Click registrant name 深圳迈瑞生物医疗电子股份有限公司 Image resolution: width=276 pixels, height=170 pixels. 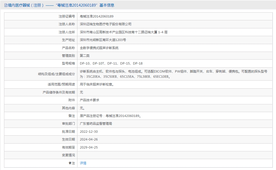[105, 24]
